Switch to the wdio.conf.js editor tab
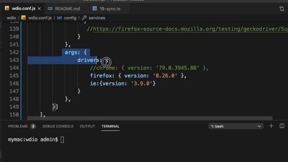 [23, 9]
